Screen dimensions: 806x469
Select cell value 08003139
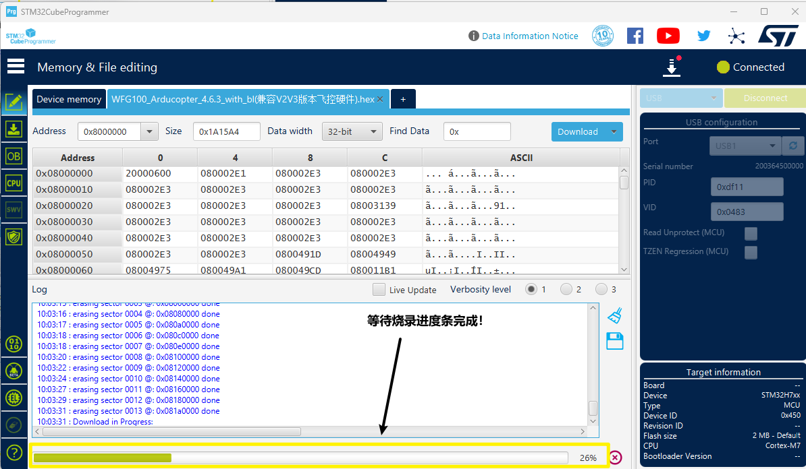click(373, 206)
